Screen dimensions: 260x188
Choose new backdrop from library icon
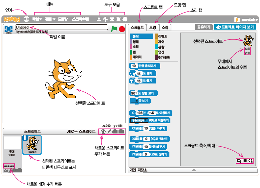coord(6,170)
